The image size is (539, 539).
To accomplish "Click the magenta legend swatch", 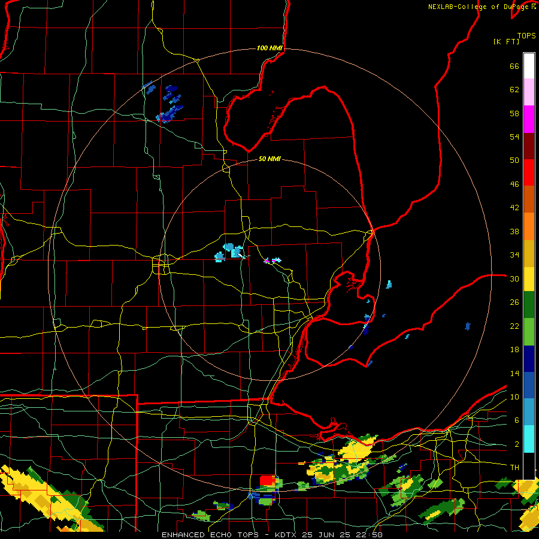I will pos(529,119).
